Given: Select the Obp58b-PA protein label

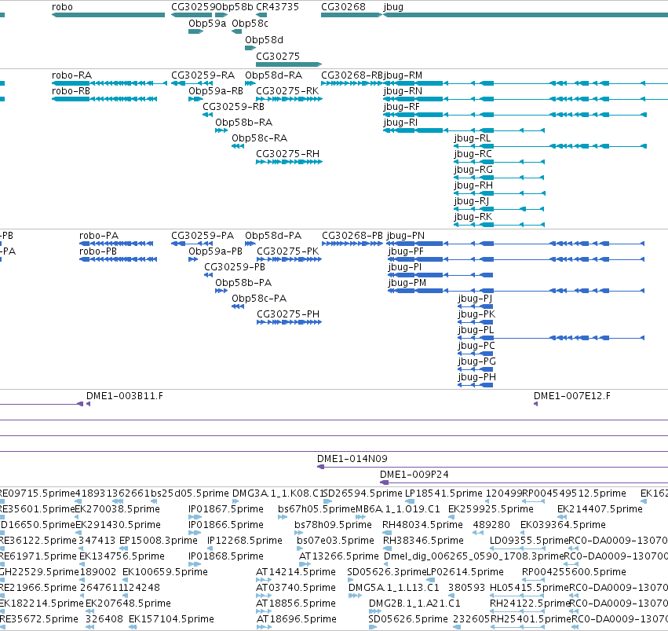Looking at the screenshot, I should (243, 283).
